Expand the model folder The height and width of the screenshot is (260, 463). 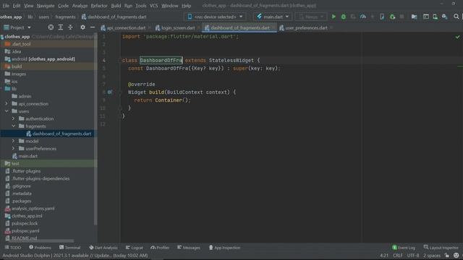[x=13, y=141]
